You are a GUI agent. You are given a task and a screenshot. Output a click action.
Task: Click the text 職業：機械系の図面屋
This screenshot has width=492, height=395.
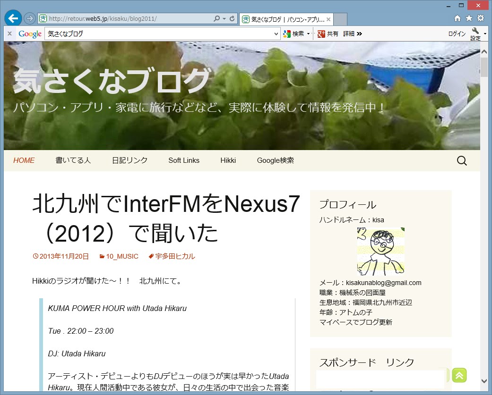pos(353,293)
